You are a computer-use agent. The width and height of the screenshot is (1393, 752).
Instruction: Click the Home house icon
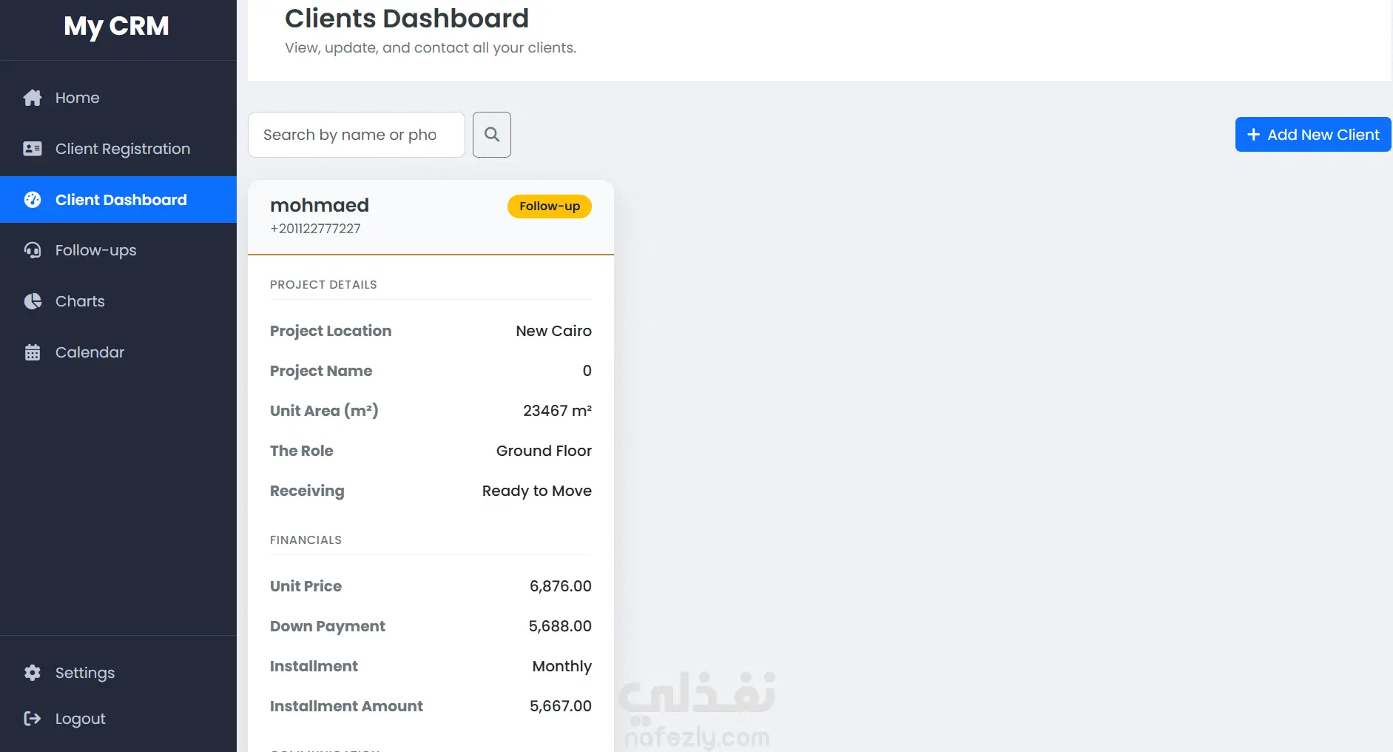tap(33, 98)
